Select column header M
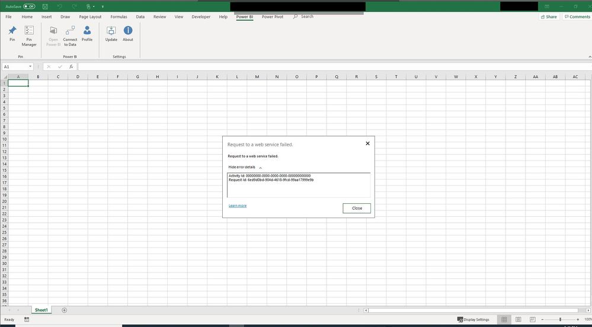The width and height of the screenshot is (592, 327). (257, 76)
